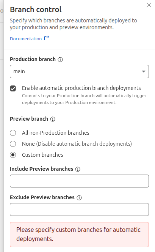Show info tooltip for Include Preview branches
This screenshot has width=155, height=252.
[78, 169]
